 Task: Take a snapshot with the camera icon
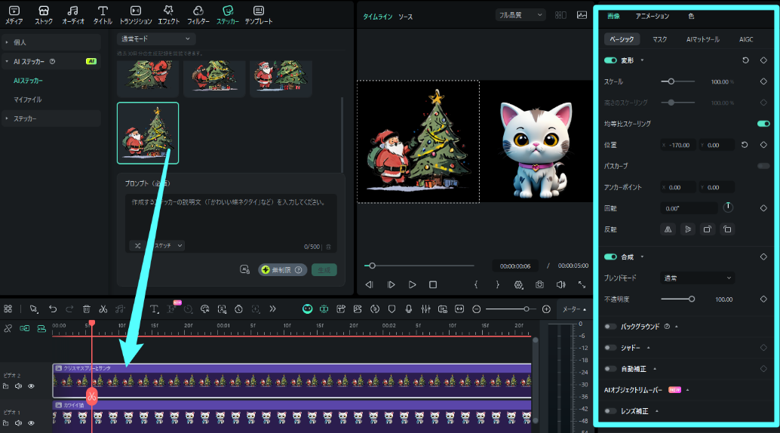coord(539,284)
